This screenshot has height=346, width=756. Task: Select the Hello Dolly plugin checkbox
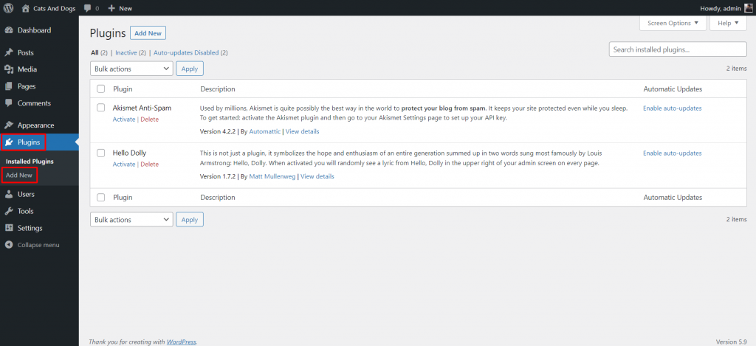point(101,153)
